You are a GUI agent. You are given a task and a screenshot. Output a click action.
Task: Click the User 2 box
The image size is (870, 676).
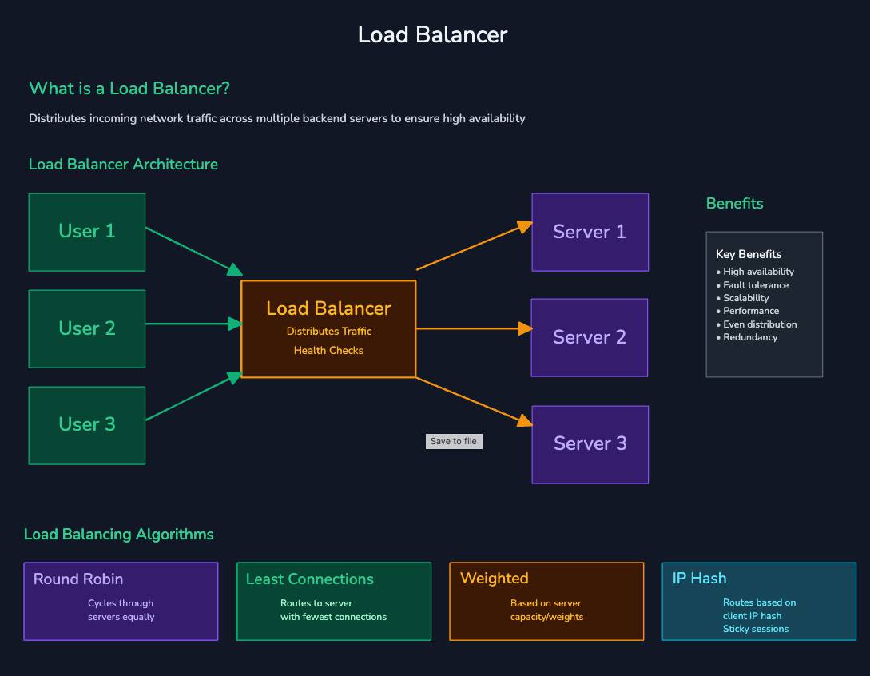coord(86,328)
